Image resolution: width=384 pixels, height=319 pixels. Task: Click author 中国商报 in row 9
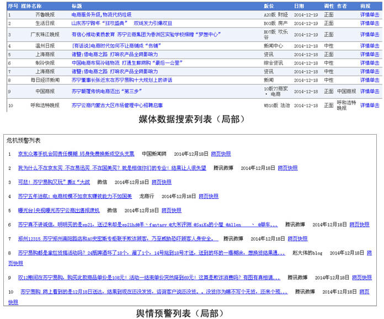click(x=346, y=92)
